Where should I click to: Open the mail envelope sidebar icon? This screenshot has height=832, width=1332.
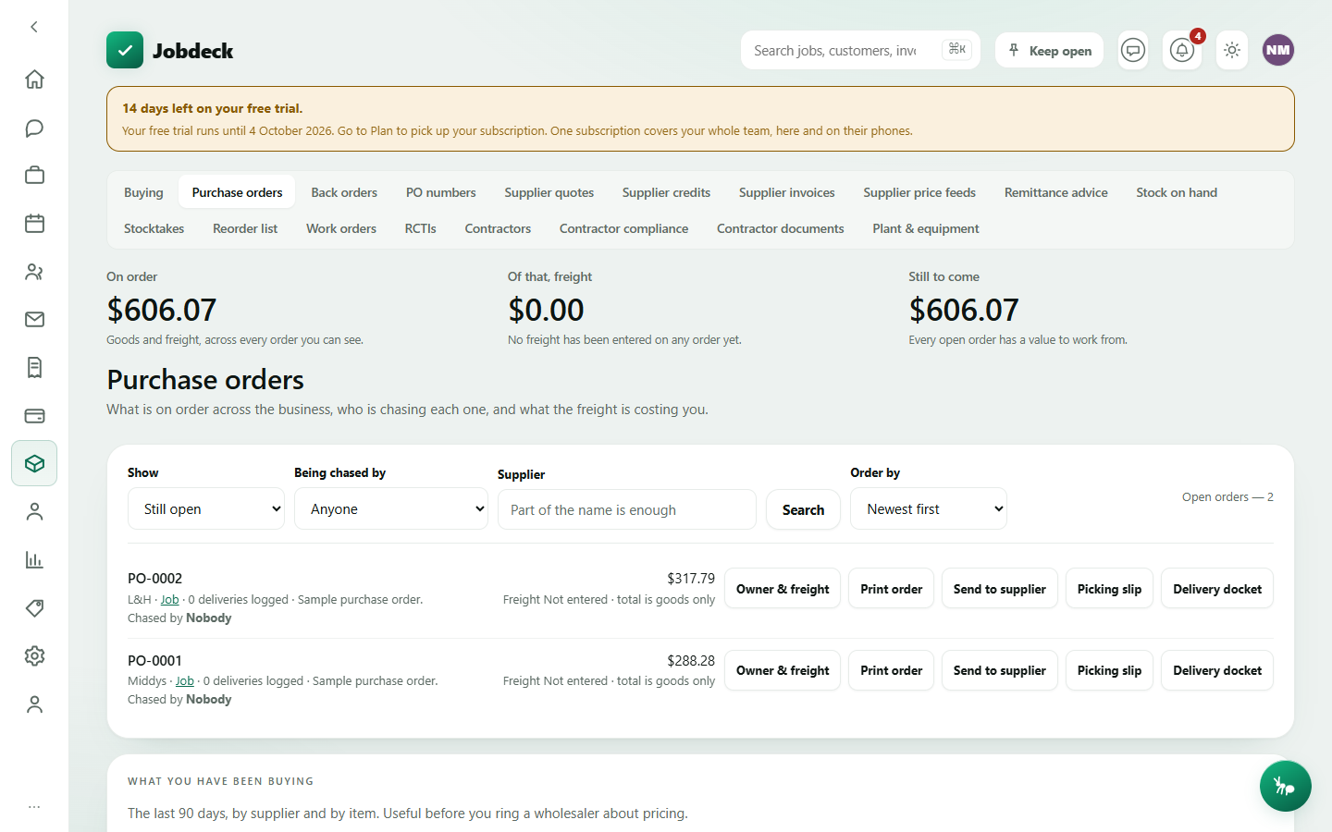[34, 320]
